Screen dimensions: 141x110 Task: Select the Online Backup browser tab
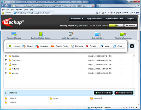pos(32,13)
